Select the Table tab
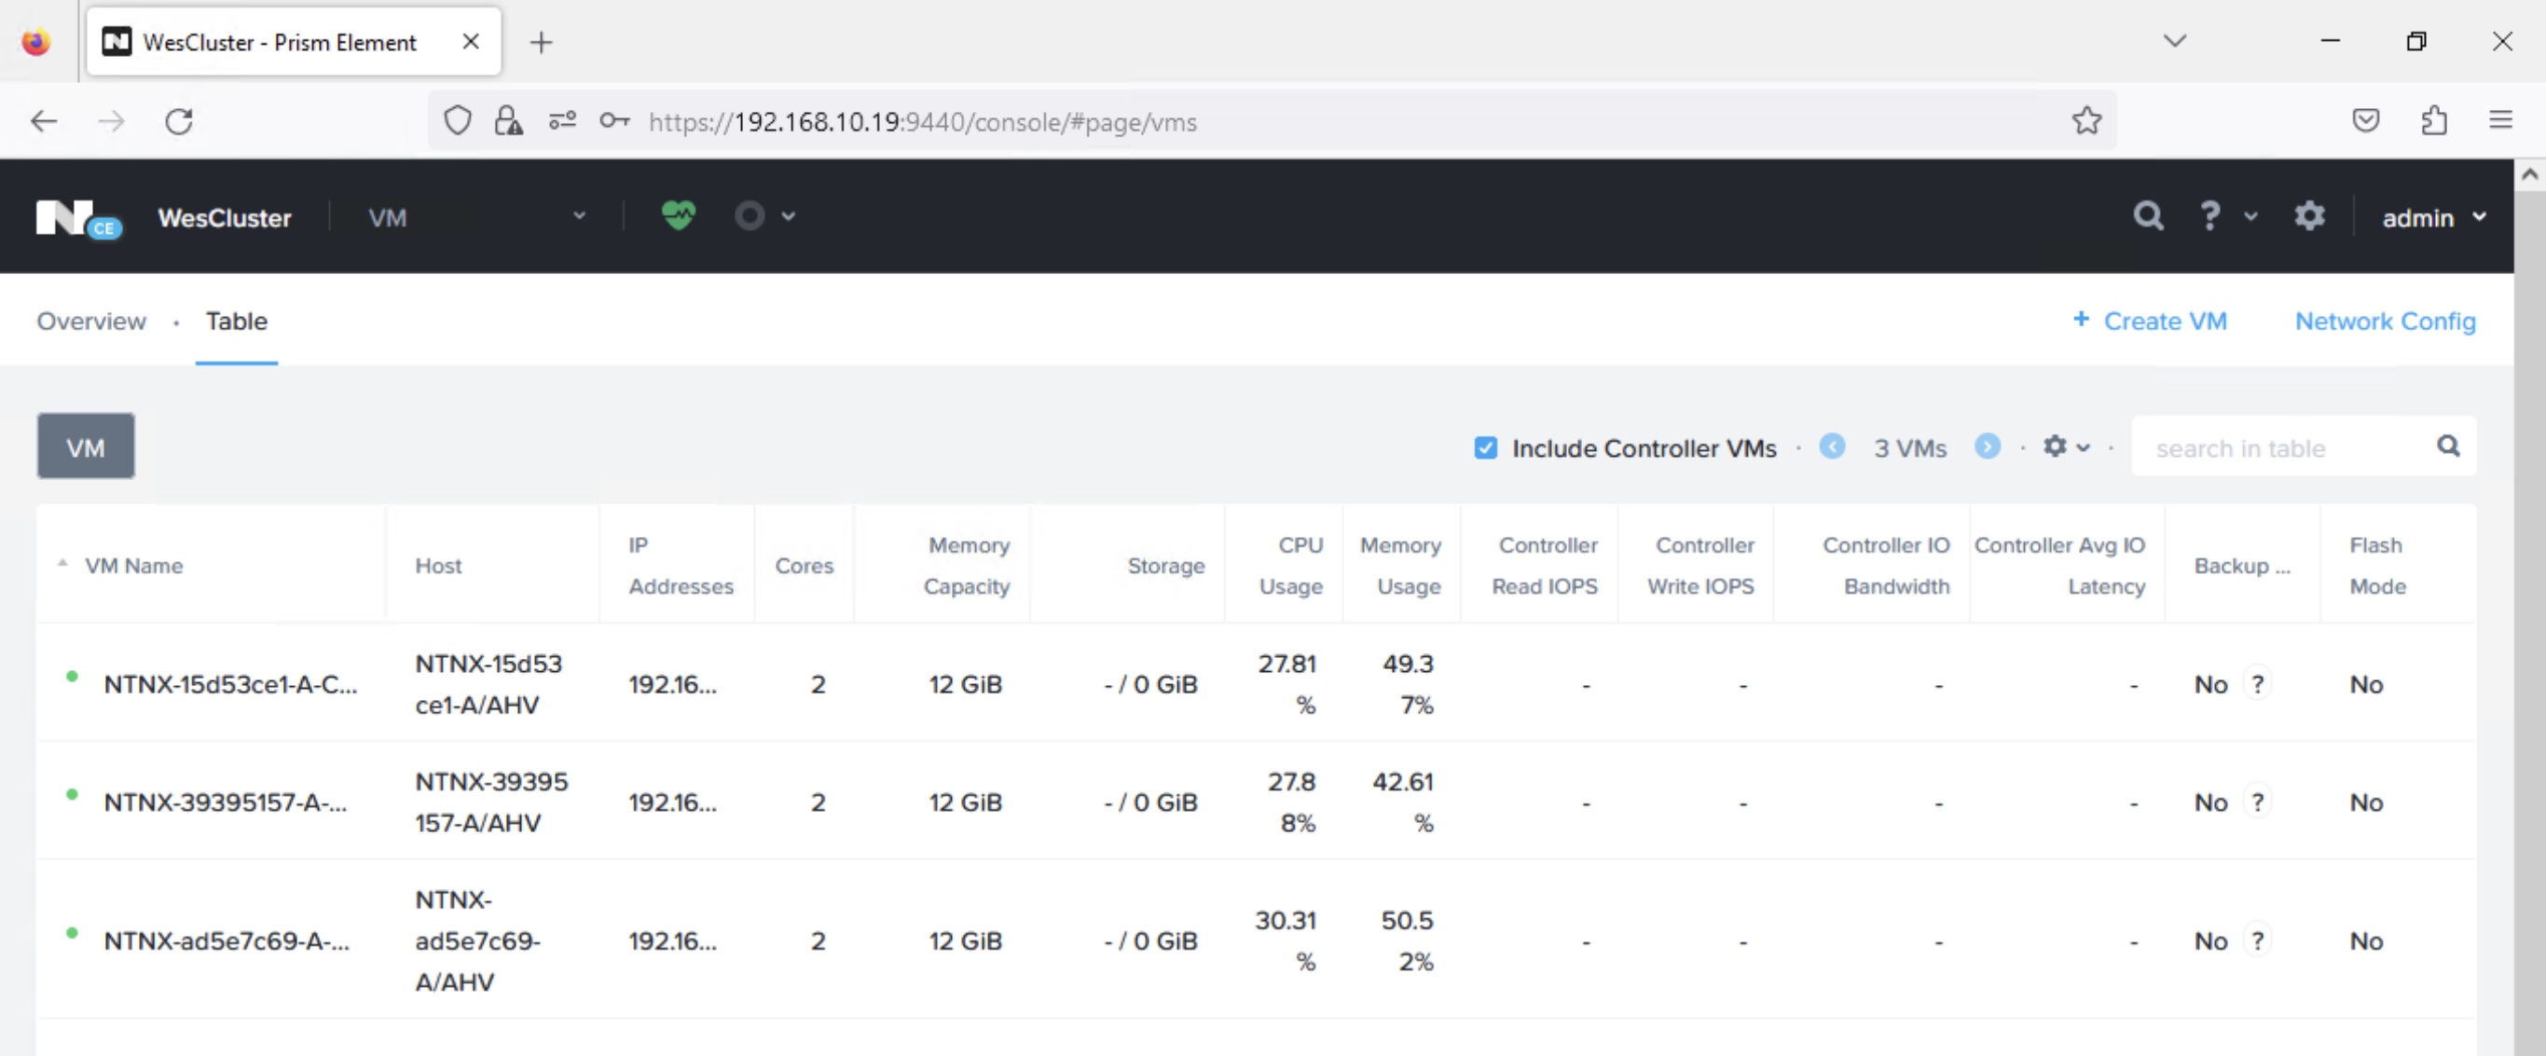The image size is (2546, 1056). click(x=236, y=321)
